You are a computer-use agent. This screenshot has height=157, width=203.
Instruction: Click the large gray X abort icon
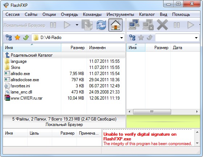click(x=162, y=25)
